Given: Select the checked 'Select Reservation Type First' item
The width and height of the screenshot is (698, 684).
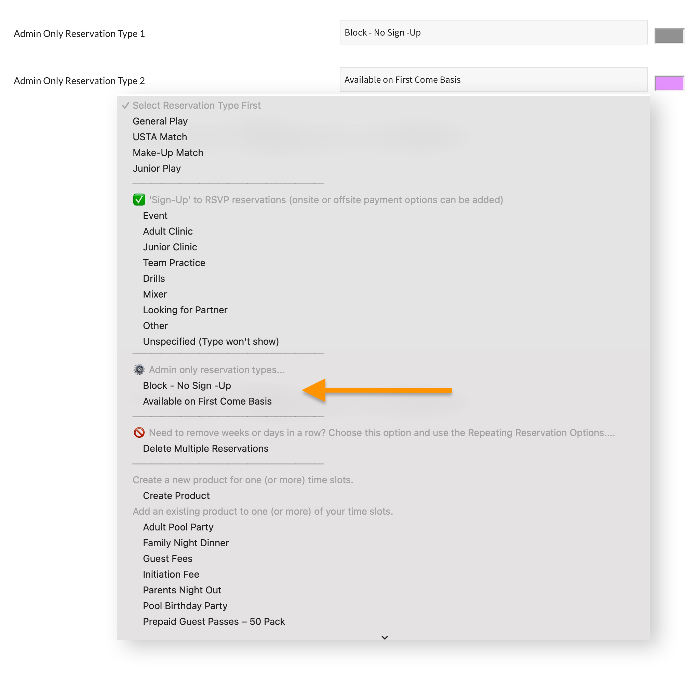Looking at the screenshot, I should (x=197, y=105).
